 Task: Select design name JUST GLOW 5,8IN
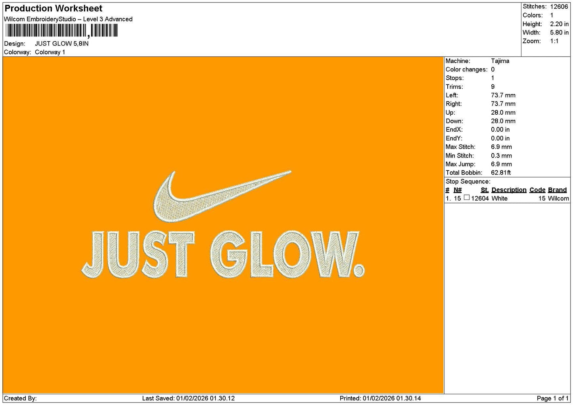(x=61, y=44)
